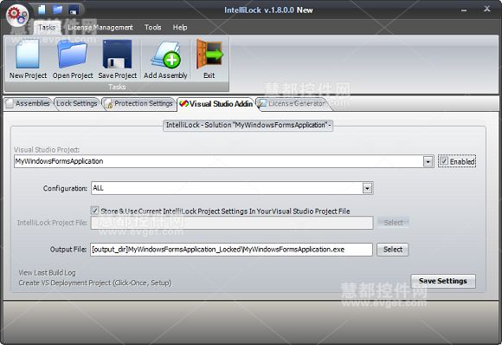Click the Output File path field
The width and height of the screenshot is (502, 345).
(231, 250)
